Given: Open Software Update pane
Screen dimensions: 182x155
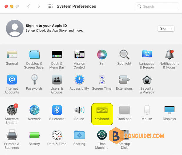Looking at the screenshot, I should tap(12, 114).
